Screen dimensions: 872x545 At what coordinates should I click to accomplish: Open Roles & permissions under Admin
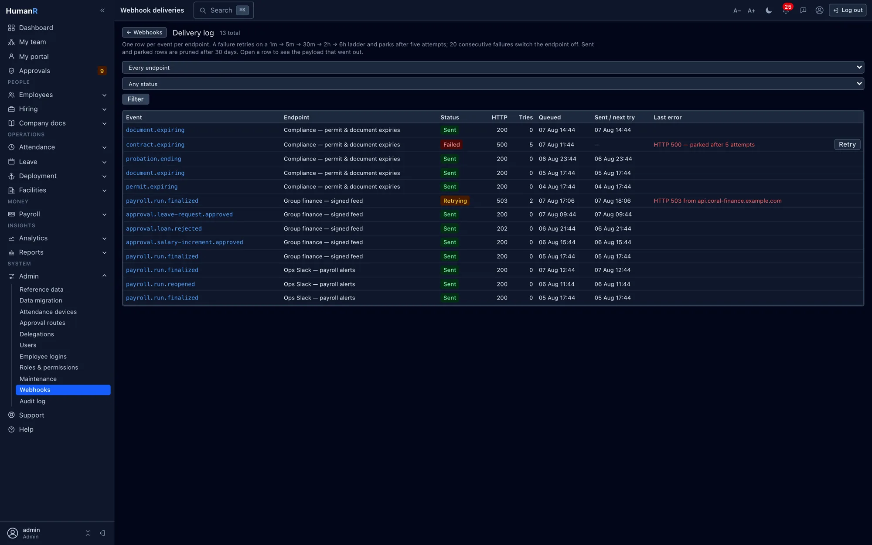tap(63, 368)
